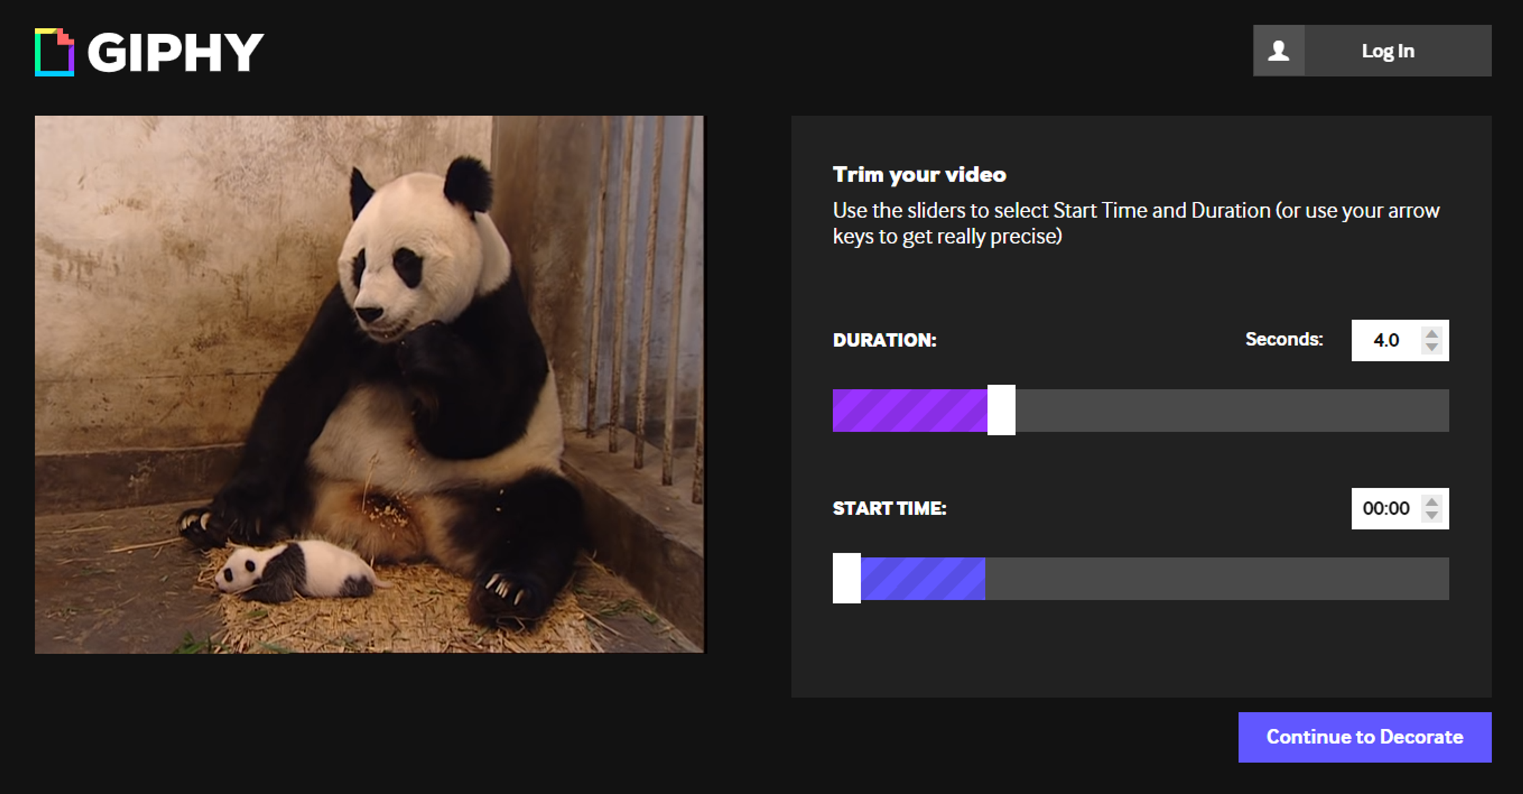The image size is (1523, 794).
Task: Click the purple filled Duration bar
Action: [x=909, y=410]
